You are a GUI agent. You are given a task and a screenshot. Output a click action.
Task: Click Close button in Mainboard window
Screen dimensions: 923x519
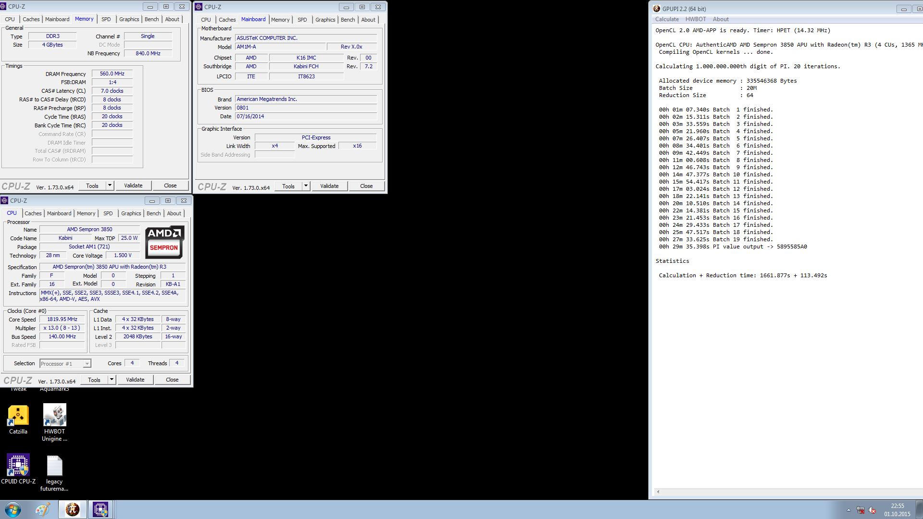coord(366,186)
